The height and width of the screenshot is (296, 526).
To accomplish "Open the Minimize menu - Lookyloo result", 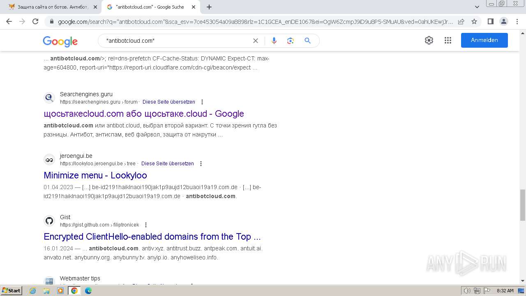I will pos(95,175).
